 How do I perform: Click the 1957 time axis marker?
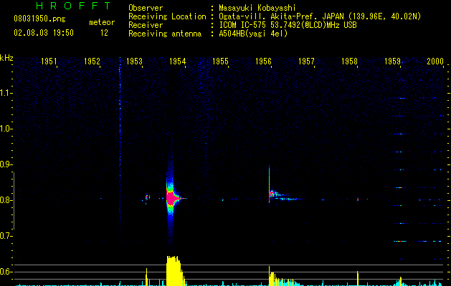[x=306, y=61]
